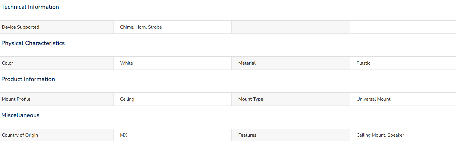Click the Ceiling mount profile value

(x=127, y=99)
